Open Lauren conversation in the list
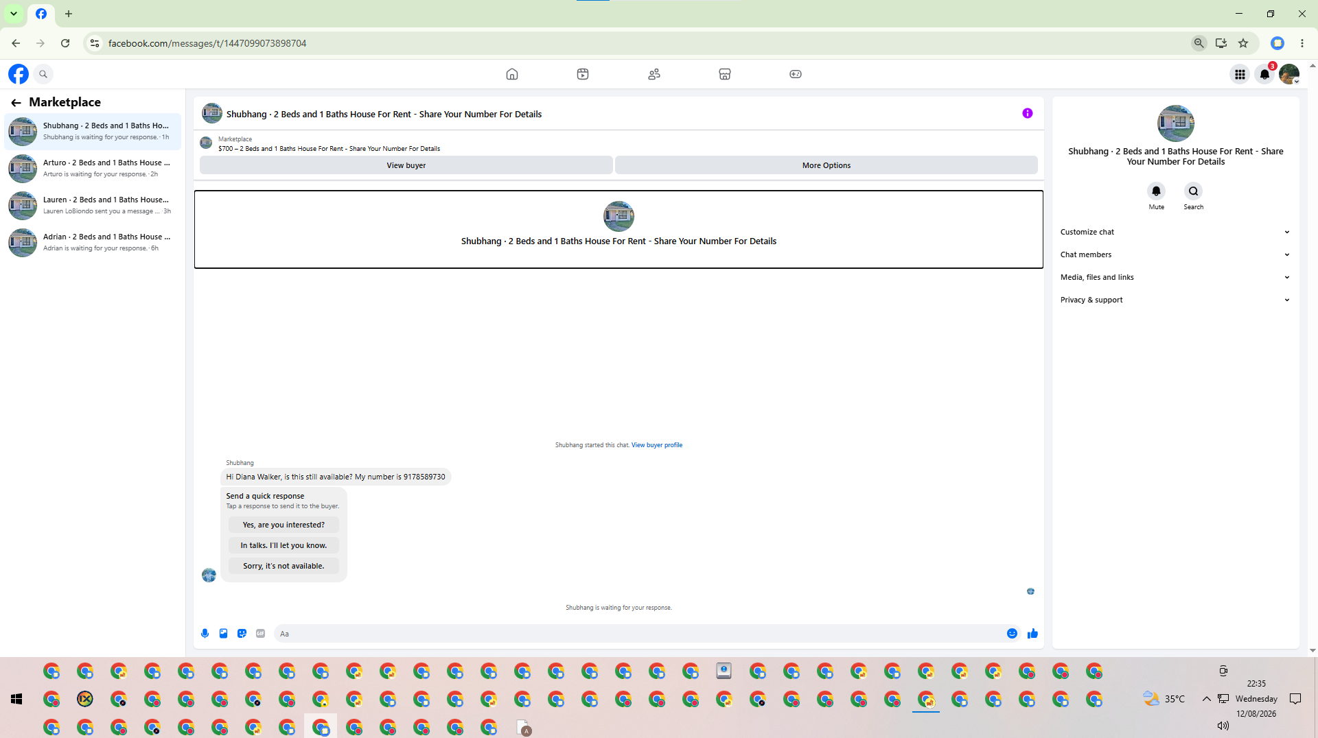This screenshot has width=1318, height=738. (93, 205)
